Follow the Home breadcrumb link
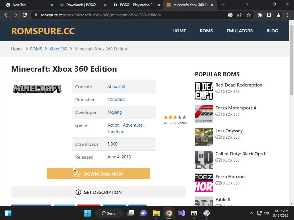 pos(17,49)
